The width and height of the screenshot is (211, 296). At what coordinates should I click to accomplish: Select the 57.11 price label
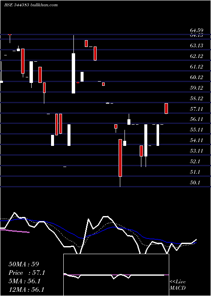pos(197,109)
